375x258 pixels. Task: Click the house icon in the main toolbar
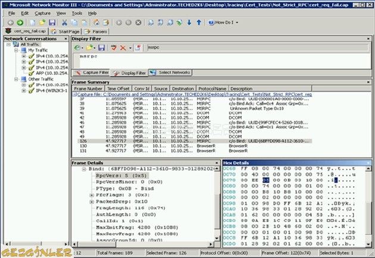96,23
